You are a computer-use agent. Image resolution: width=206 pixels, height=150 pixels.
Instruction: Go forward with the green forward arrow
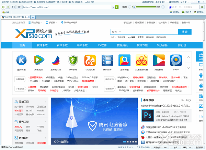coord(8,7)
